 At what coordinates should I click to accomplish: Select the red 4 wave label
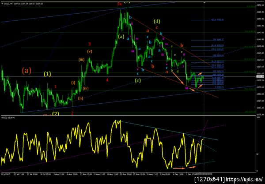click(107, 80)
